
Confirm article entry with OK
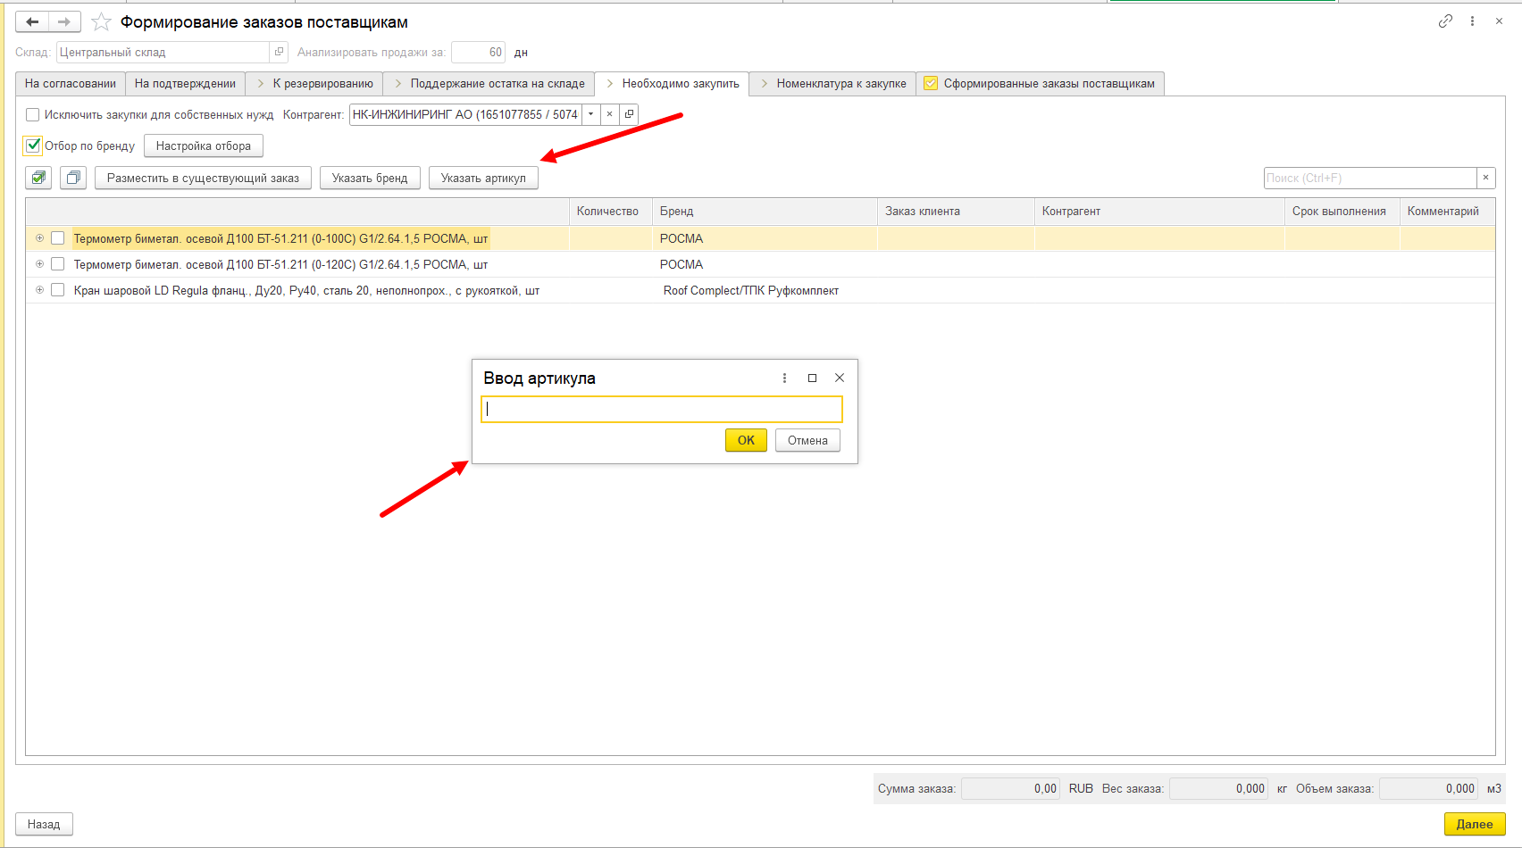click(x=746, y=440)
